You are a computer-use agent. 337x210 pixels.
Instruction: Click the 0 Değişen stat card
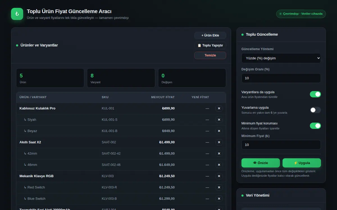point(192,78)
